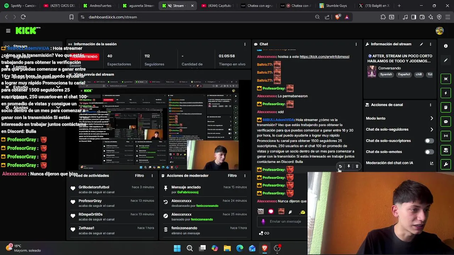Open Microsoft Edge from taskbar
This screenshot has height=255, width=454.
[x=240, y=248]
